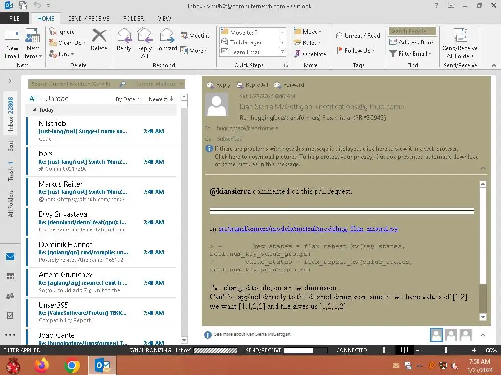Click Send/Receive All Folders
The width and height of the screenshot is (501, 375).
pyautogui.click(x=460, y=43)
